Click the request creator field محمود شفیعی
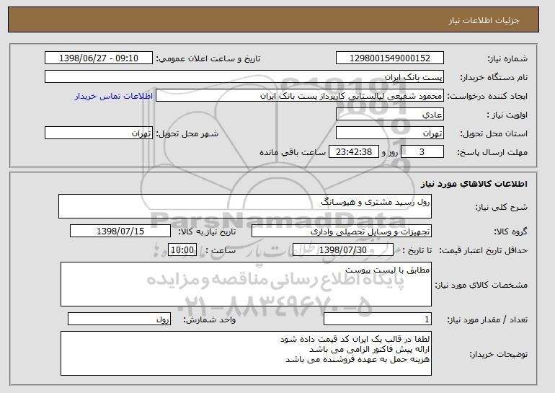This screenshot has height=393, width=555. 300,96
